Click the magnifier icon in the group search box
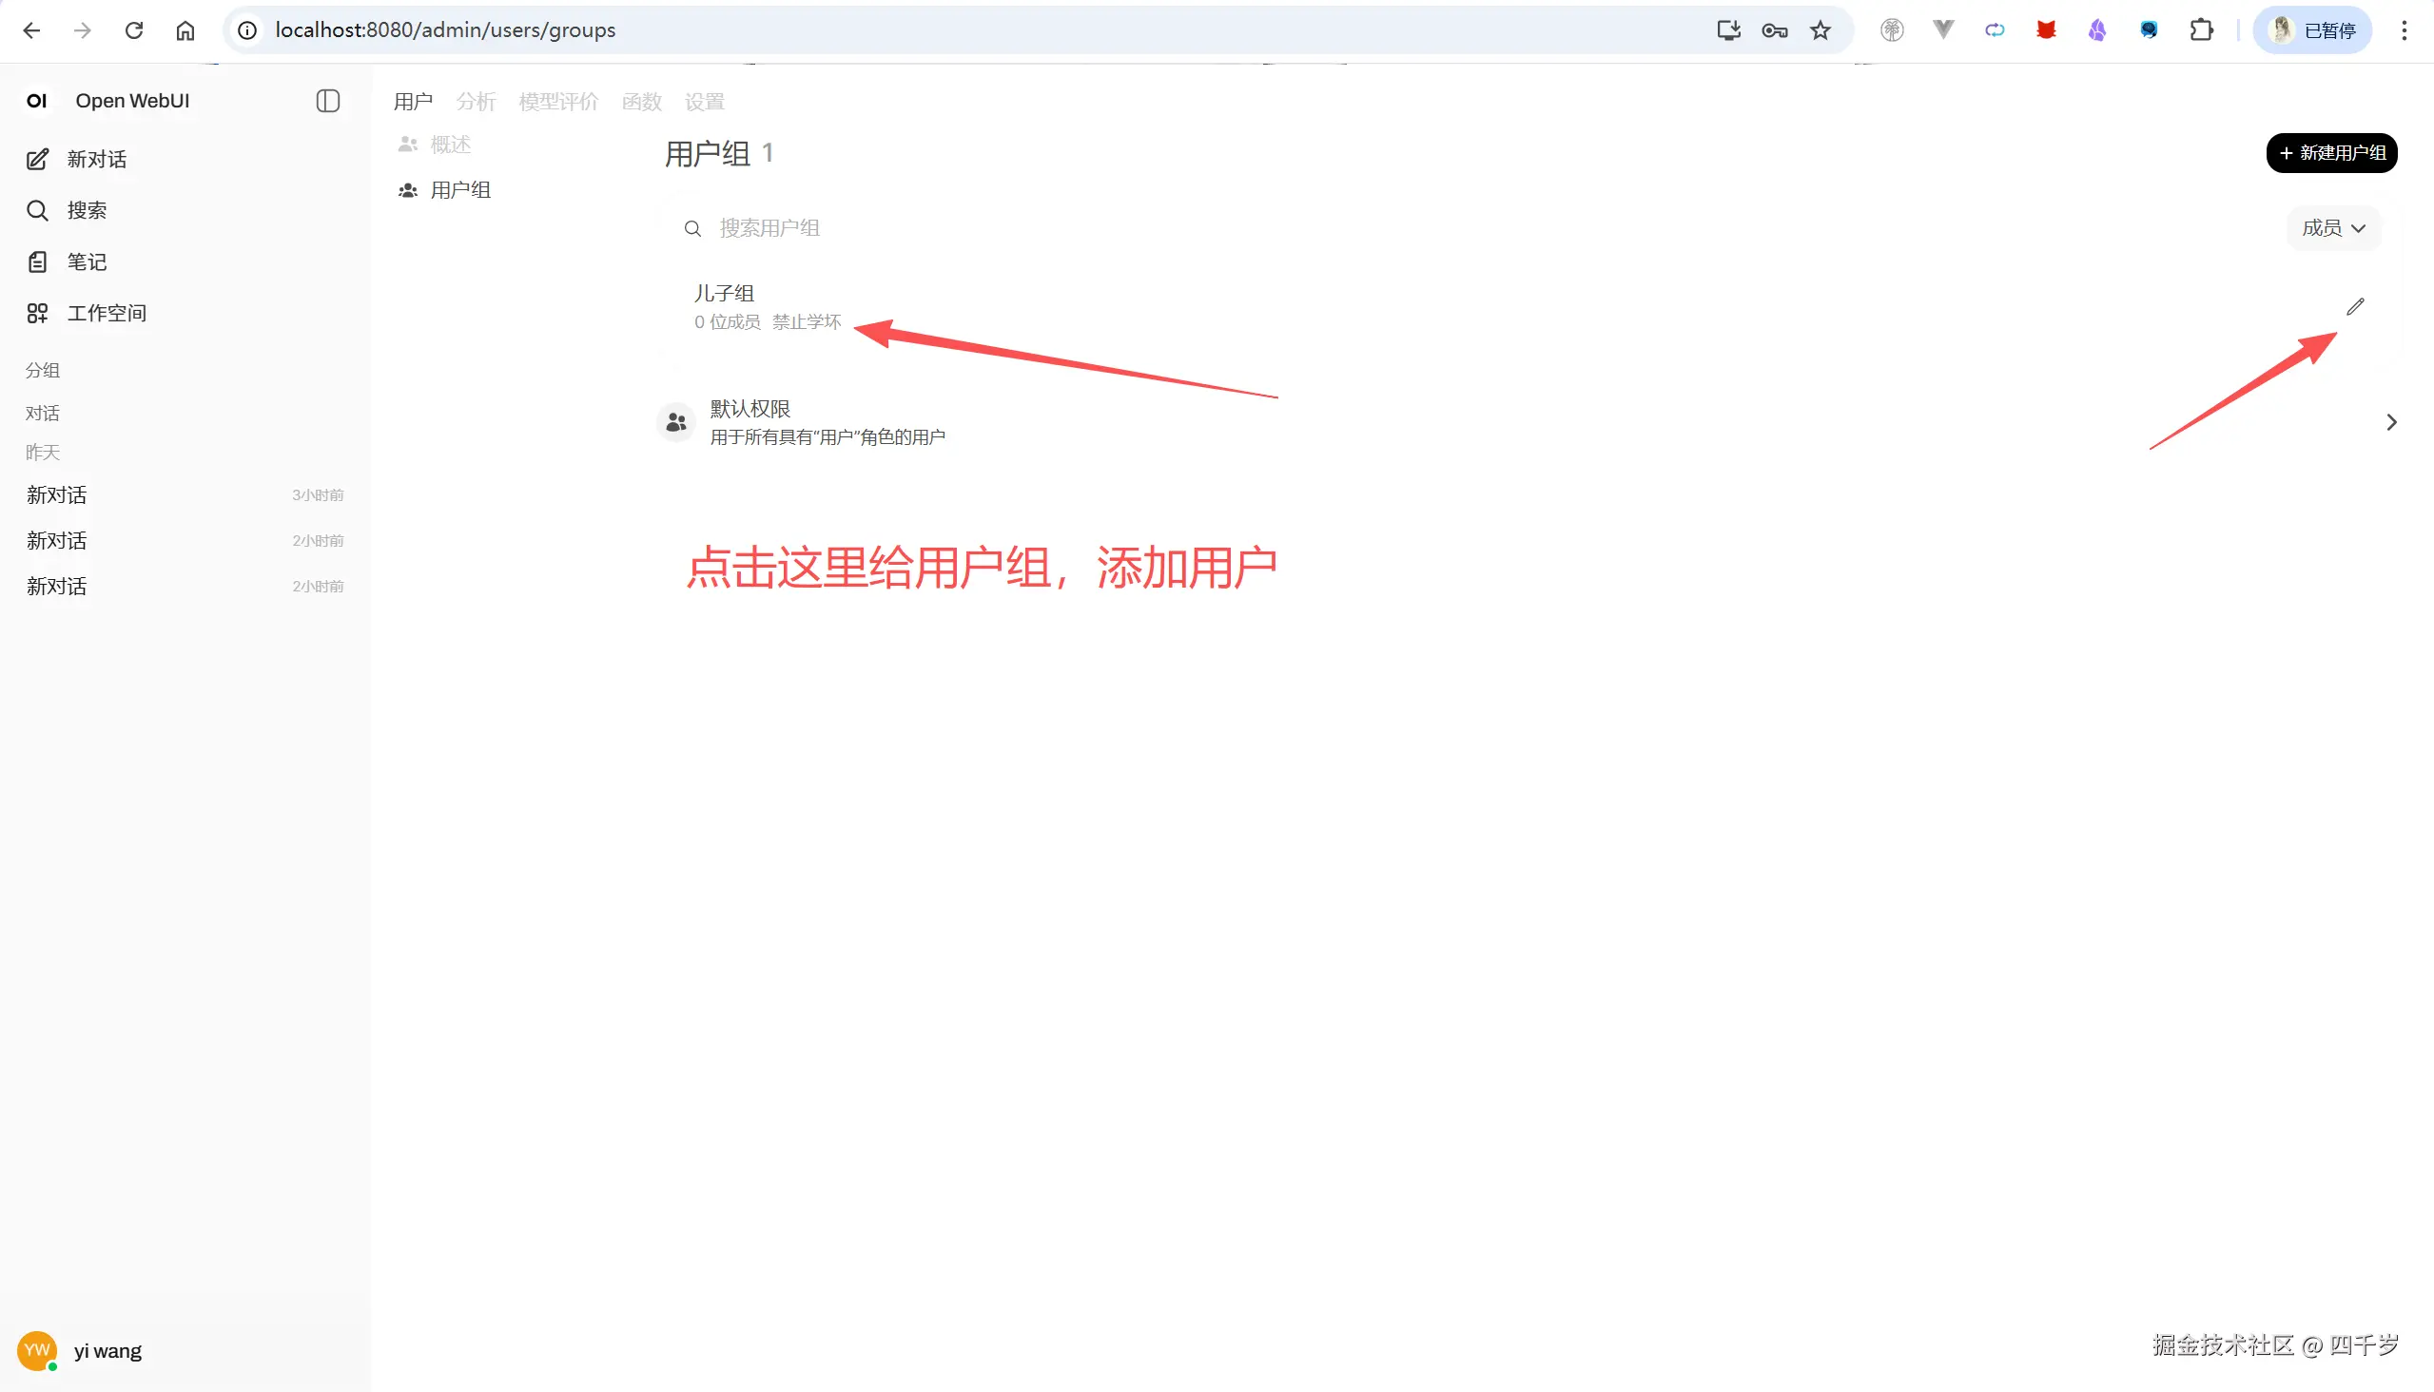This screenshot has width=2434, height=1392. coord(691,228)
